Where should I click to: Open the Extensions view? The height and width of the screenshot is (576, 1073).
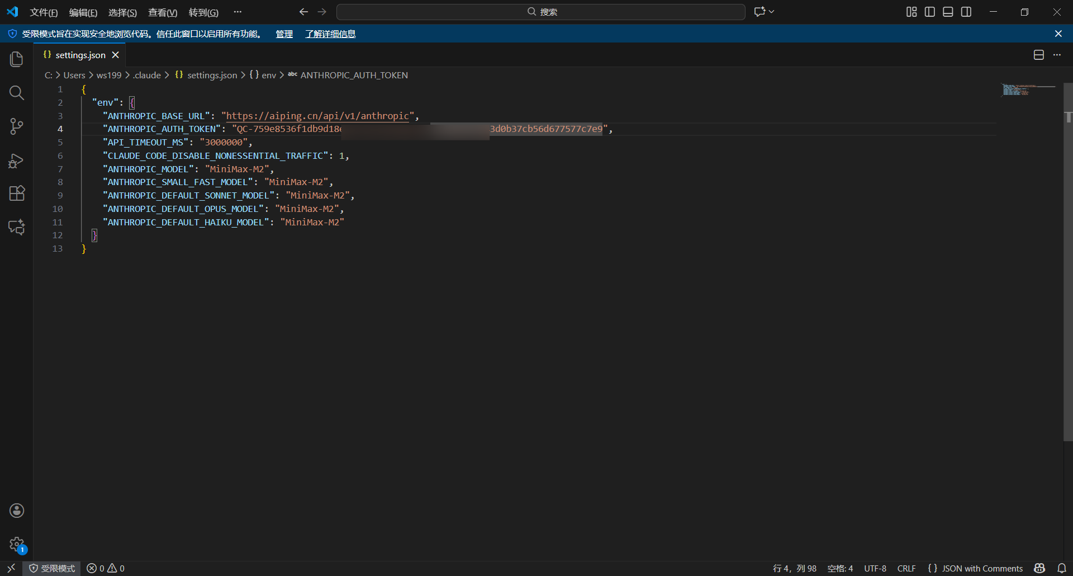17,193
